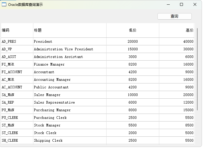Click the 查询 button

click(174, 16)
